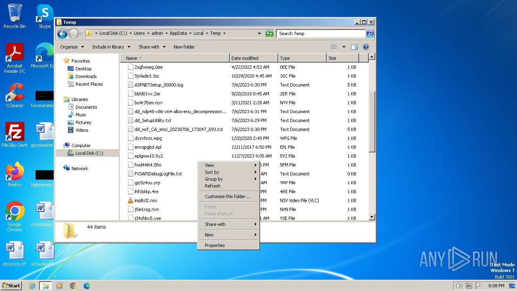The width and height of the screenshot is (517, 291).
Task: Open Explorer help question mark
Action: pyautogui.click(x=366, y=47)
